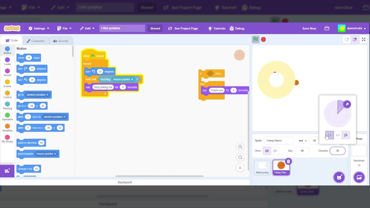Open the Debug panel

coord(237,28)
